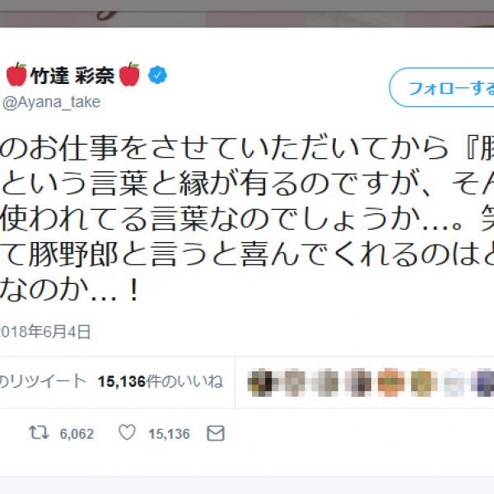The image size is (494, 494).
Task: Click the retweet icon
Action: click(39, 432)
